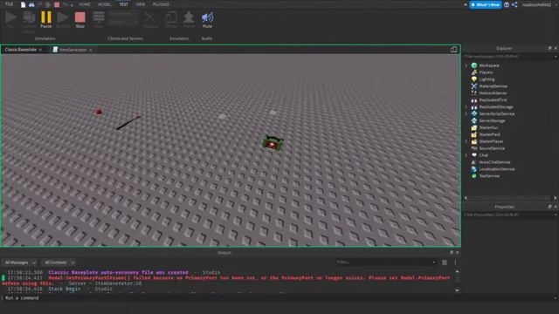
Task: Click the Explorer filter workspace field
Action: [507, 56]
